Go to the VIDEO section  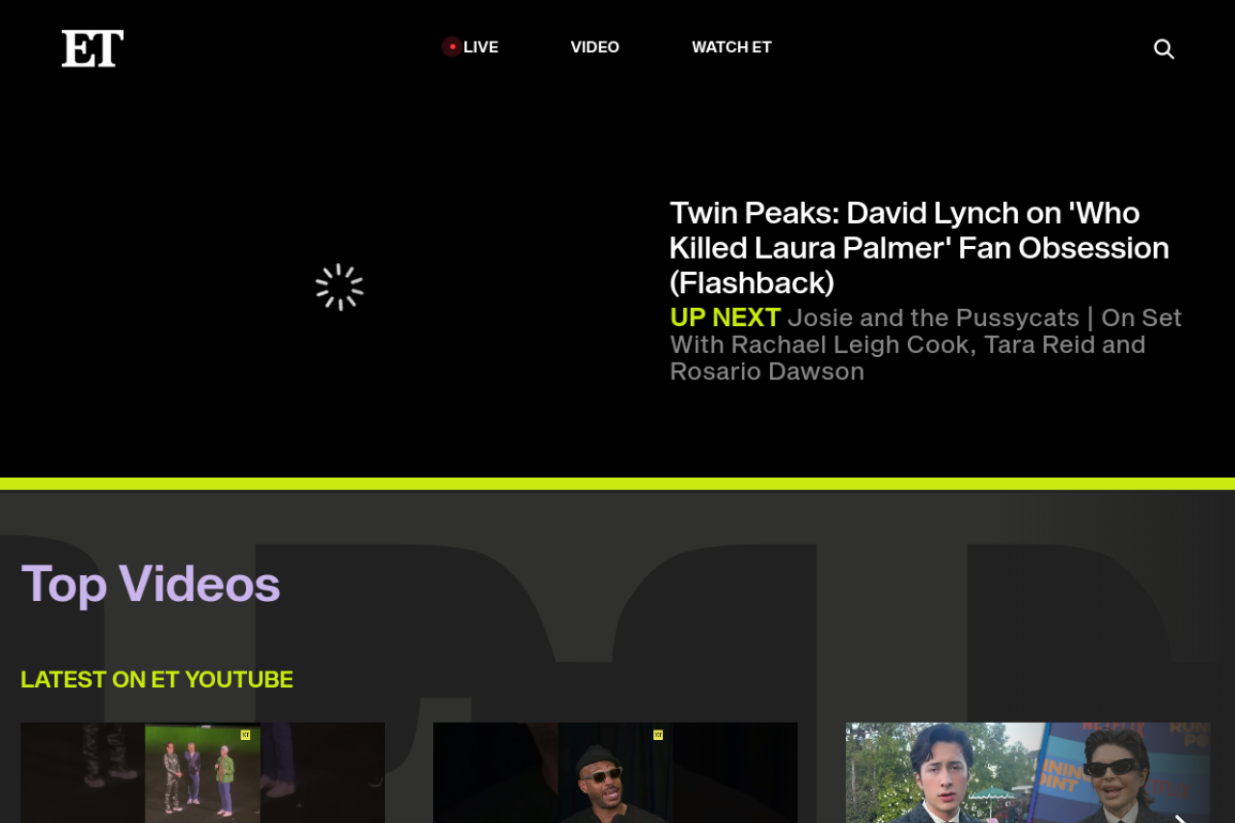click(x=594, y=47)
